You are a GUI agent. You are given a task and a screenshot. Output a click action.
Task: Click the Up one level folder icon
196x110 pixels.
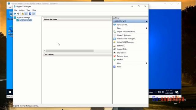click(x=23, y=13)
